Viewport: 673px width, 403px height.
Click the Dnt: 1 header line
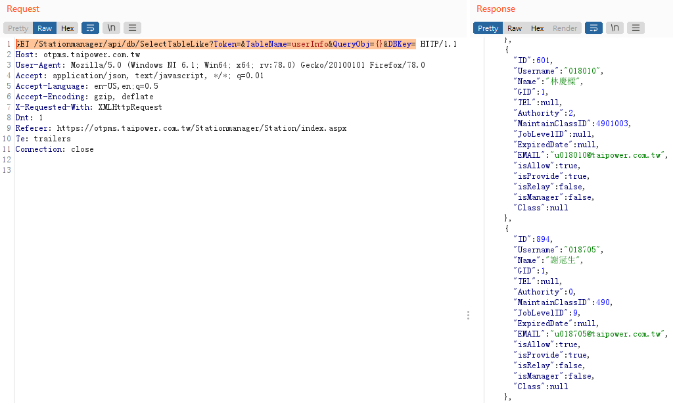coord(29,118)
